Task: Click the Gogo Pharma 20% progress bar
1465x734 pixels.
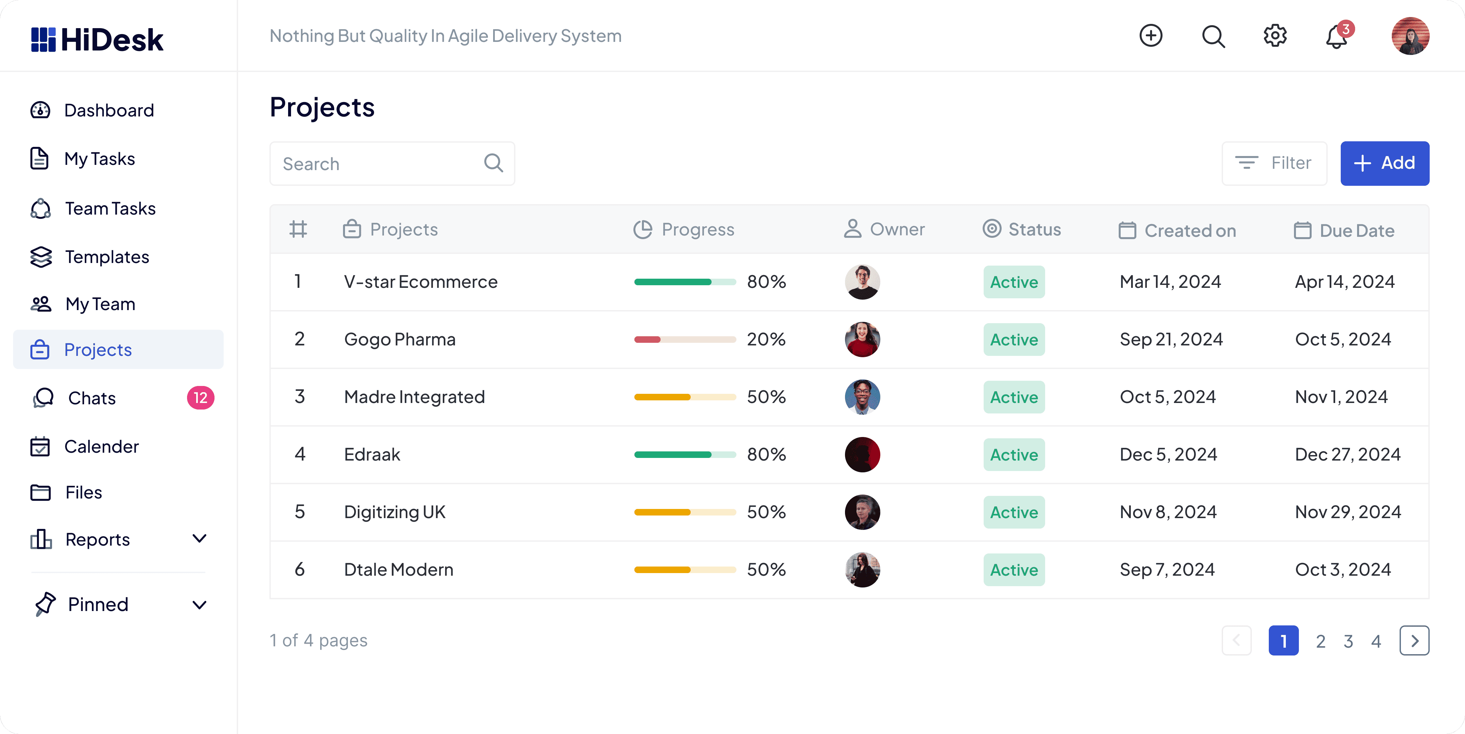Action: tap(685, 340)
